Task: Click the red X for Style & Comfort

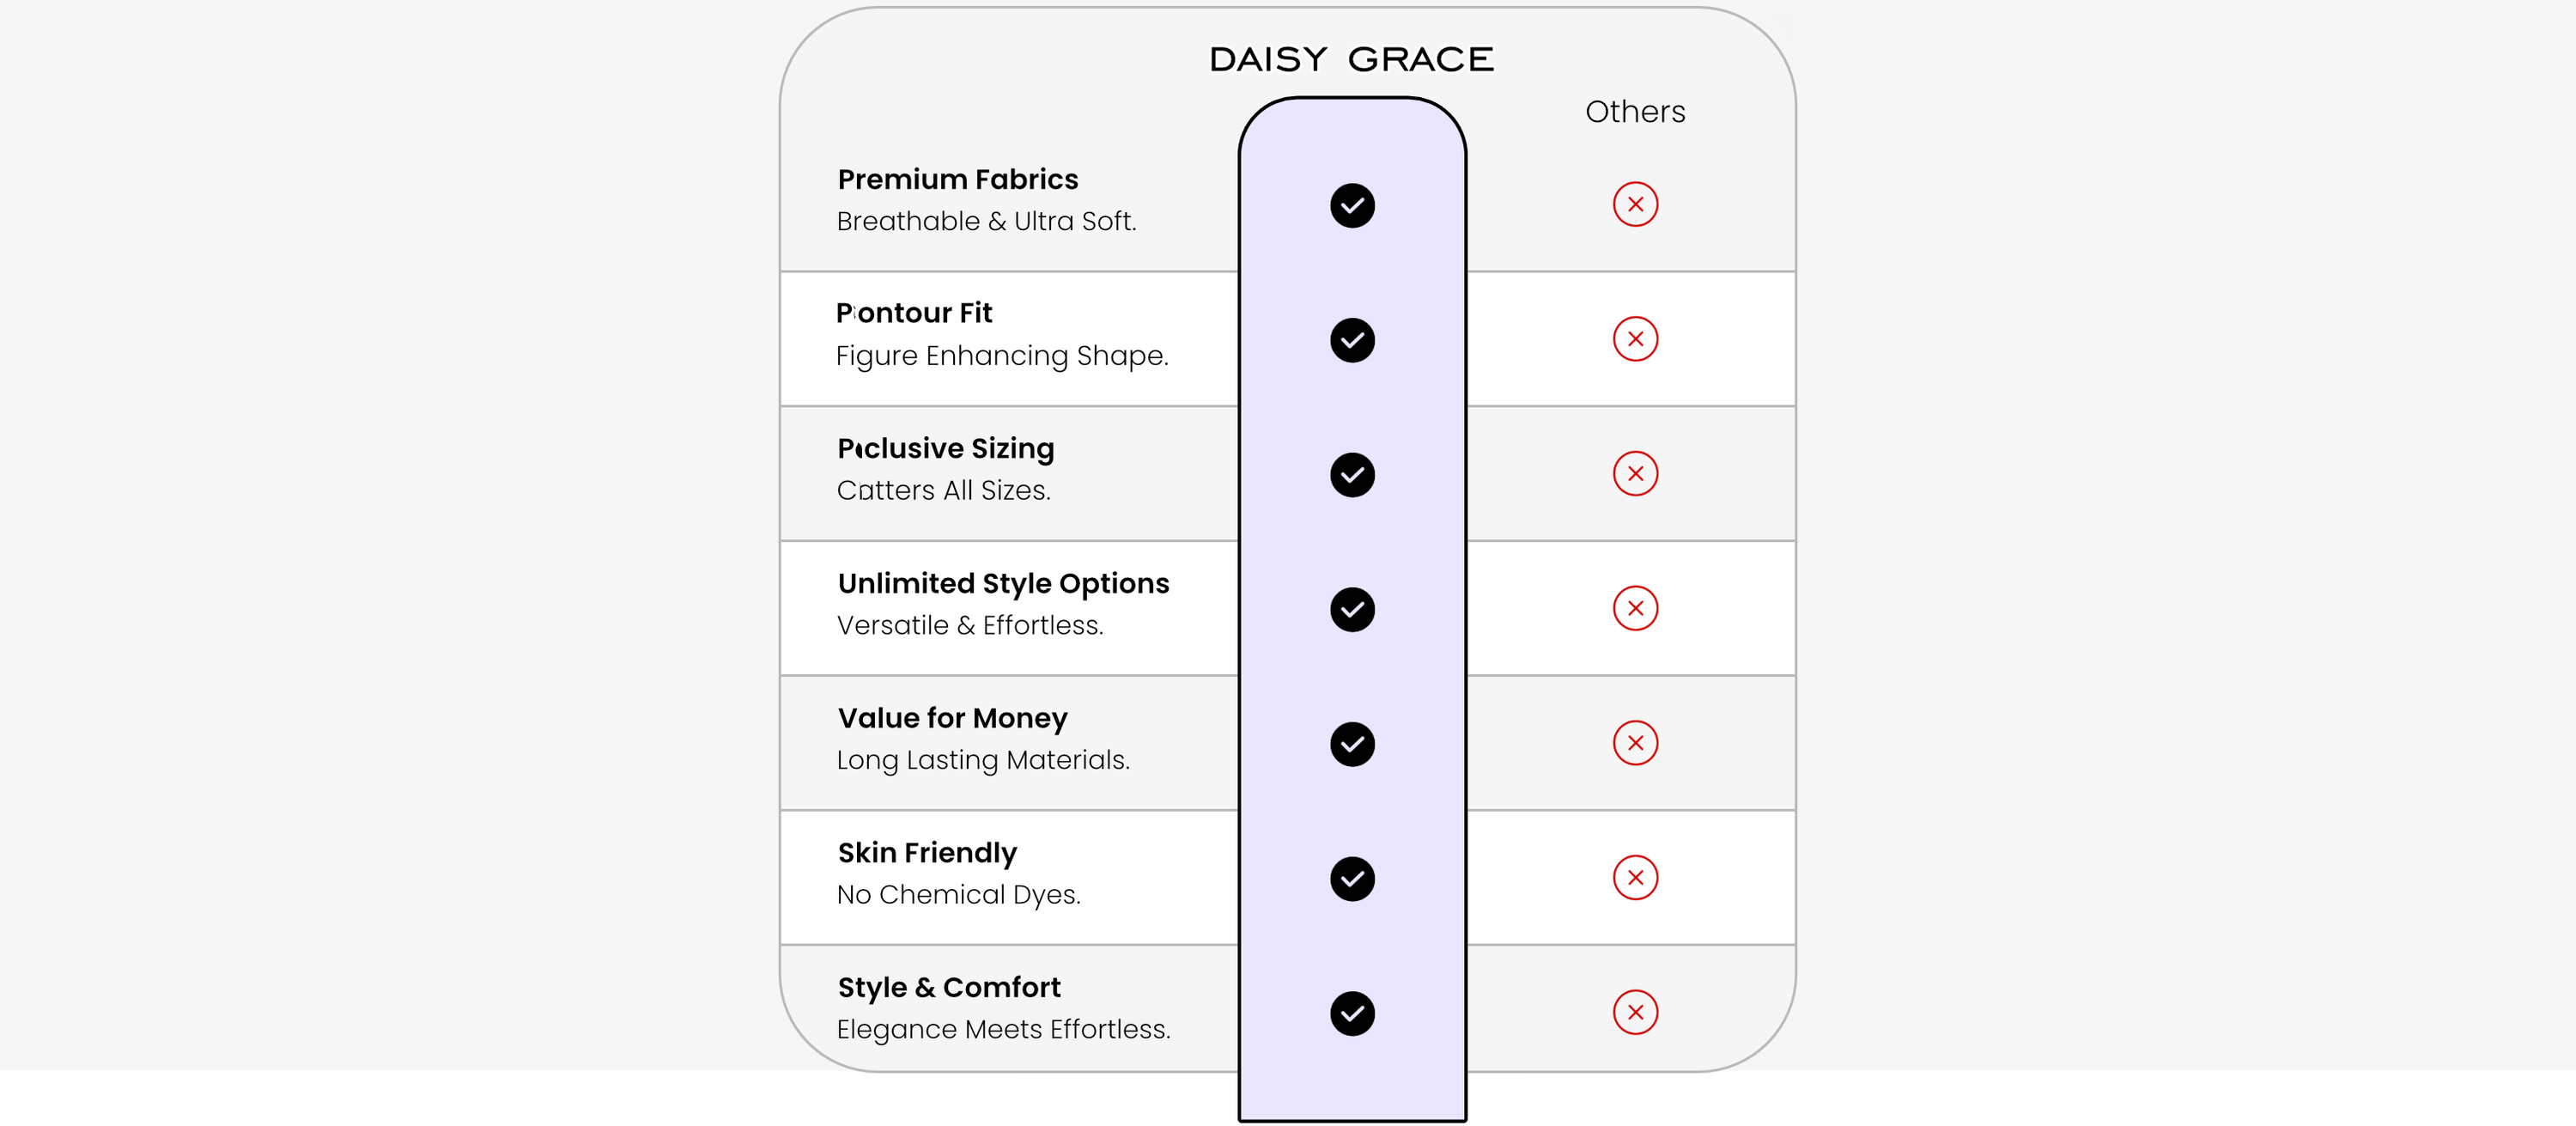Action: 1635,1012
